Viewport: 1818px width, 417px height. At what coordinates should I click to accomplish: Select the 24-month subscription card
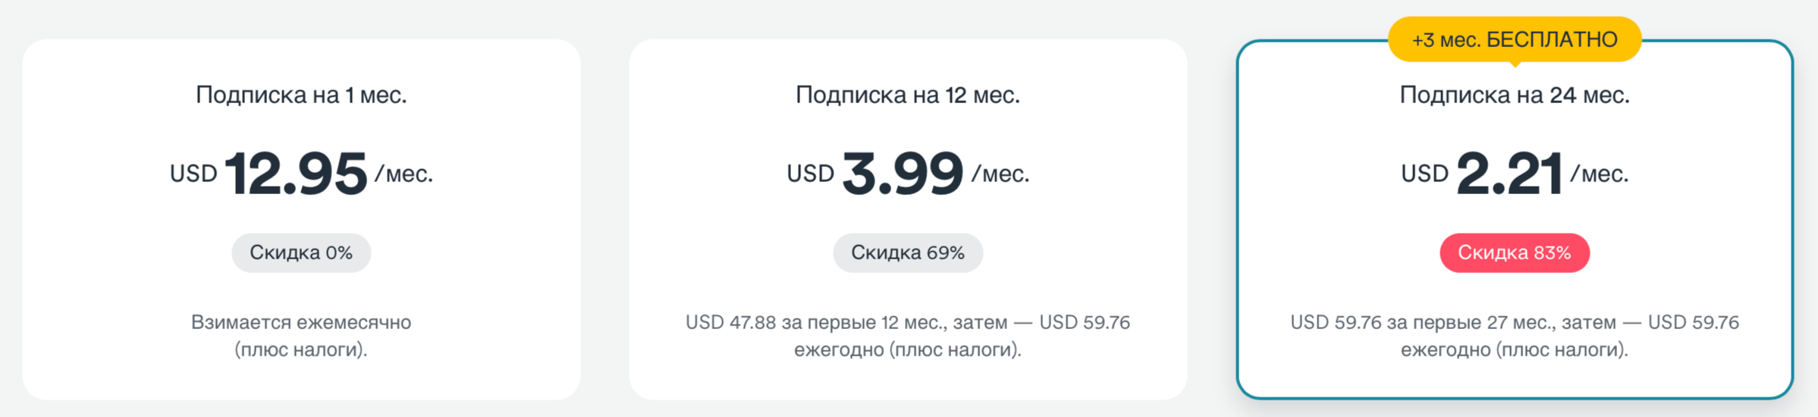tap(1515, 219)
